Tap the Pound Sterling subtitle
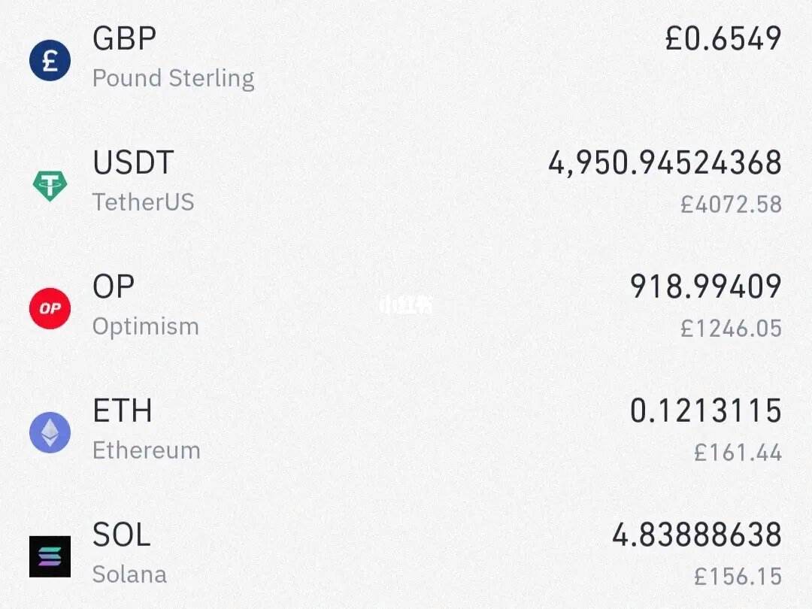812x609 pixels. coord(174,79)
